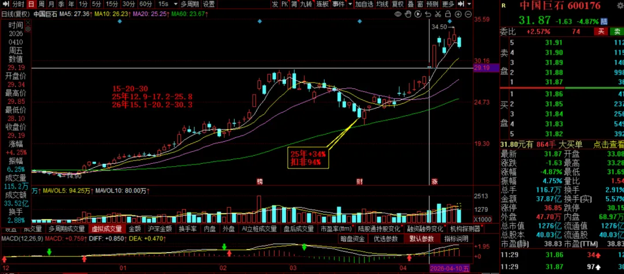Toggle the 九转 indicator
624x274 pixels.
point(306,5)
